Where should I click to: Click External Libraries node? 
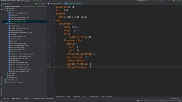[x=12, y=80]
